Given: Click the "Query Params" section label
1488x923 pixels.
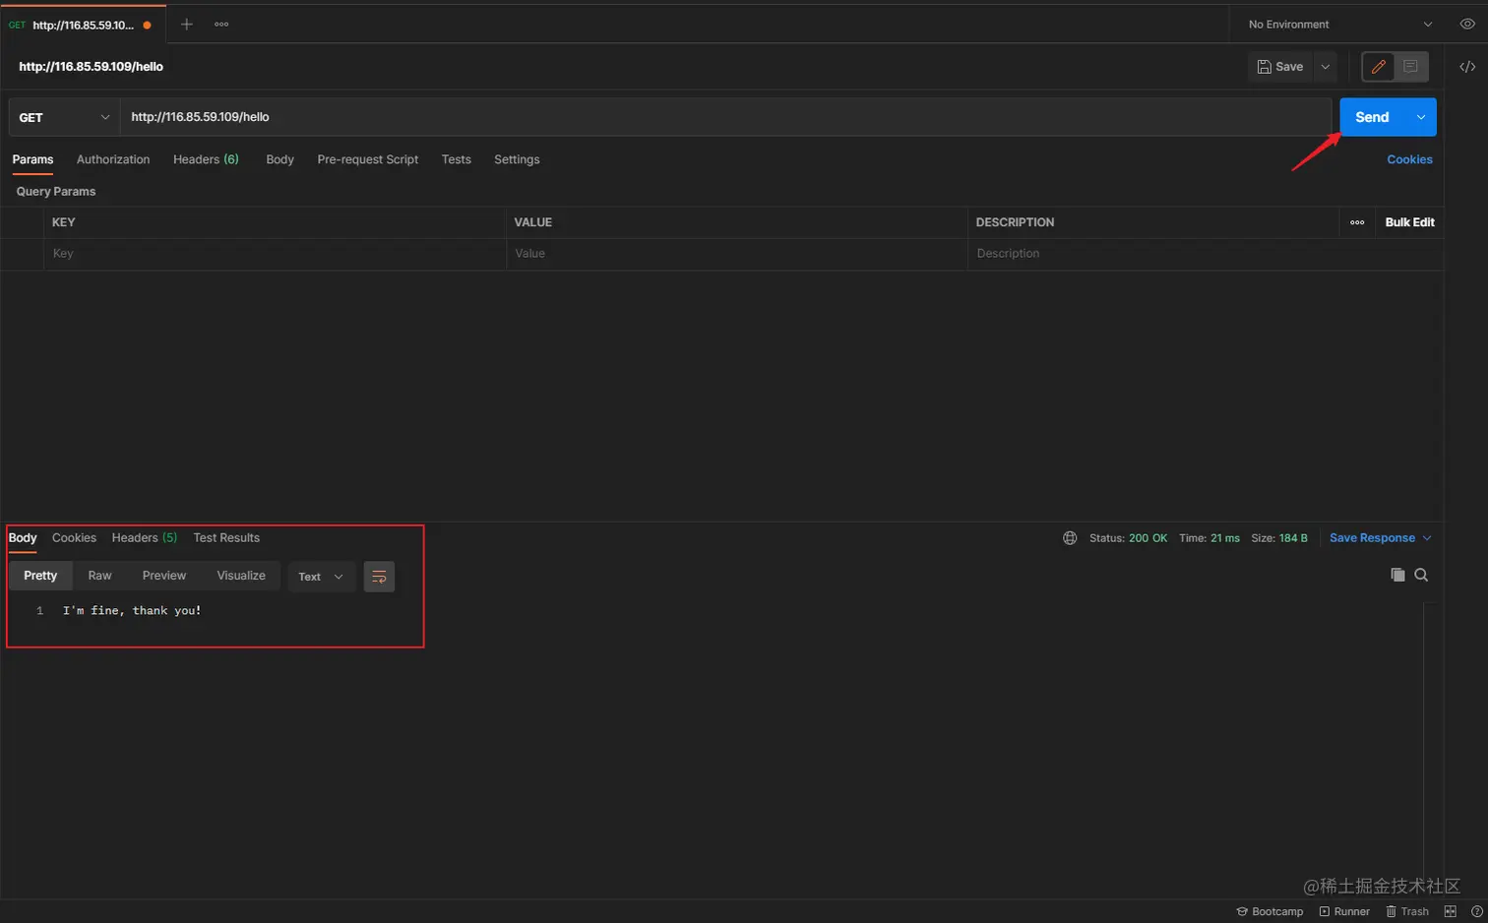Looking at the screenshot, I should tap(56, 192).
